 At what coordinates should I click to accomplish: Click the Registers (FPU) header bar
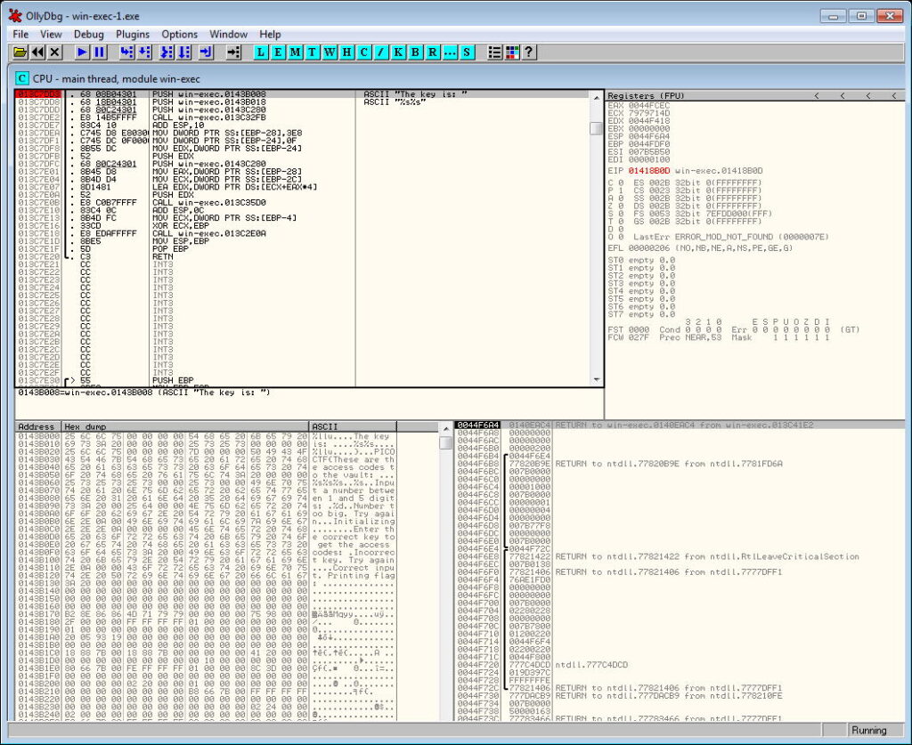tap(755, 96)
